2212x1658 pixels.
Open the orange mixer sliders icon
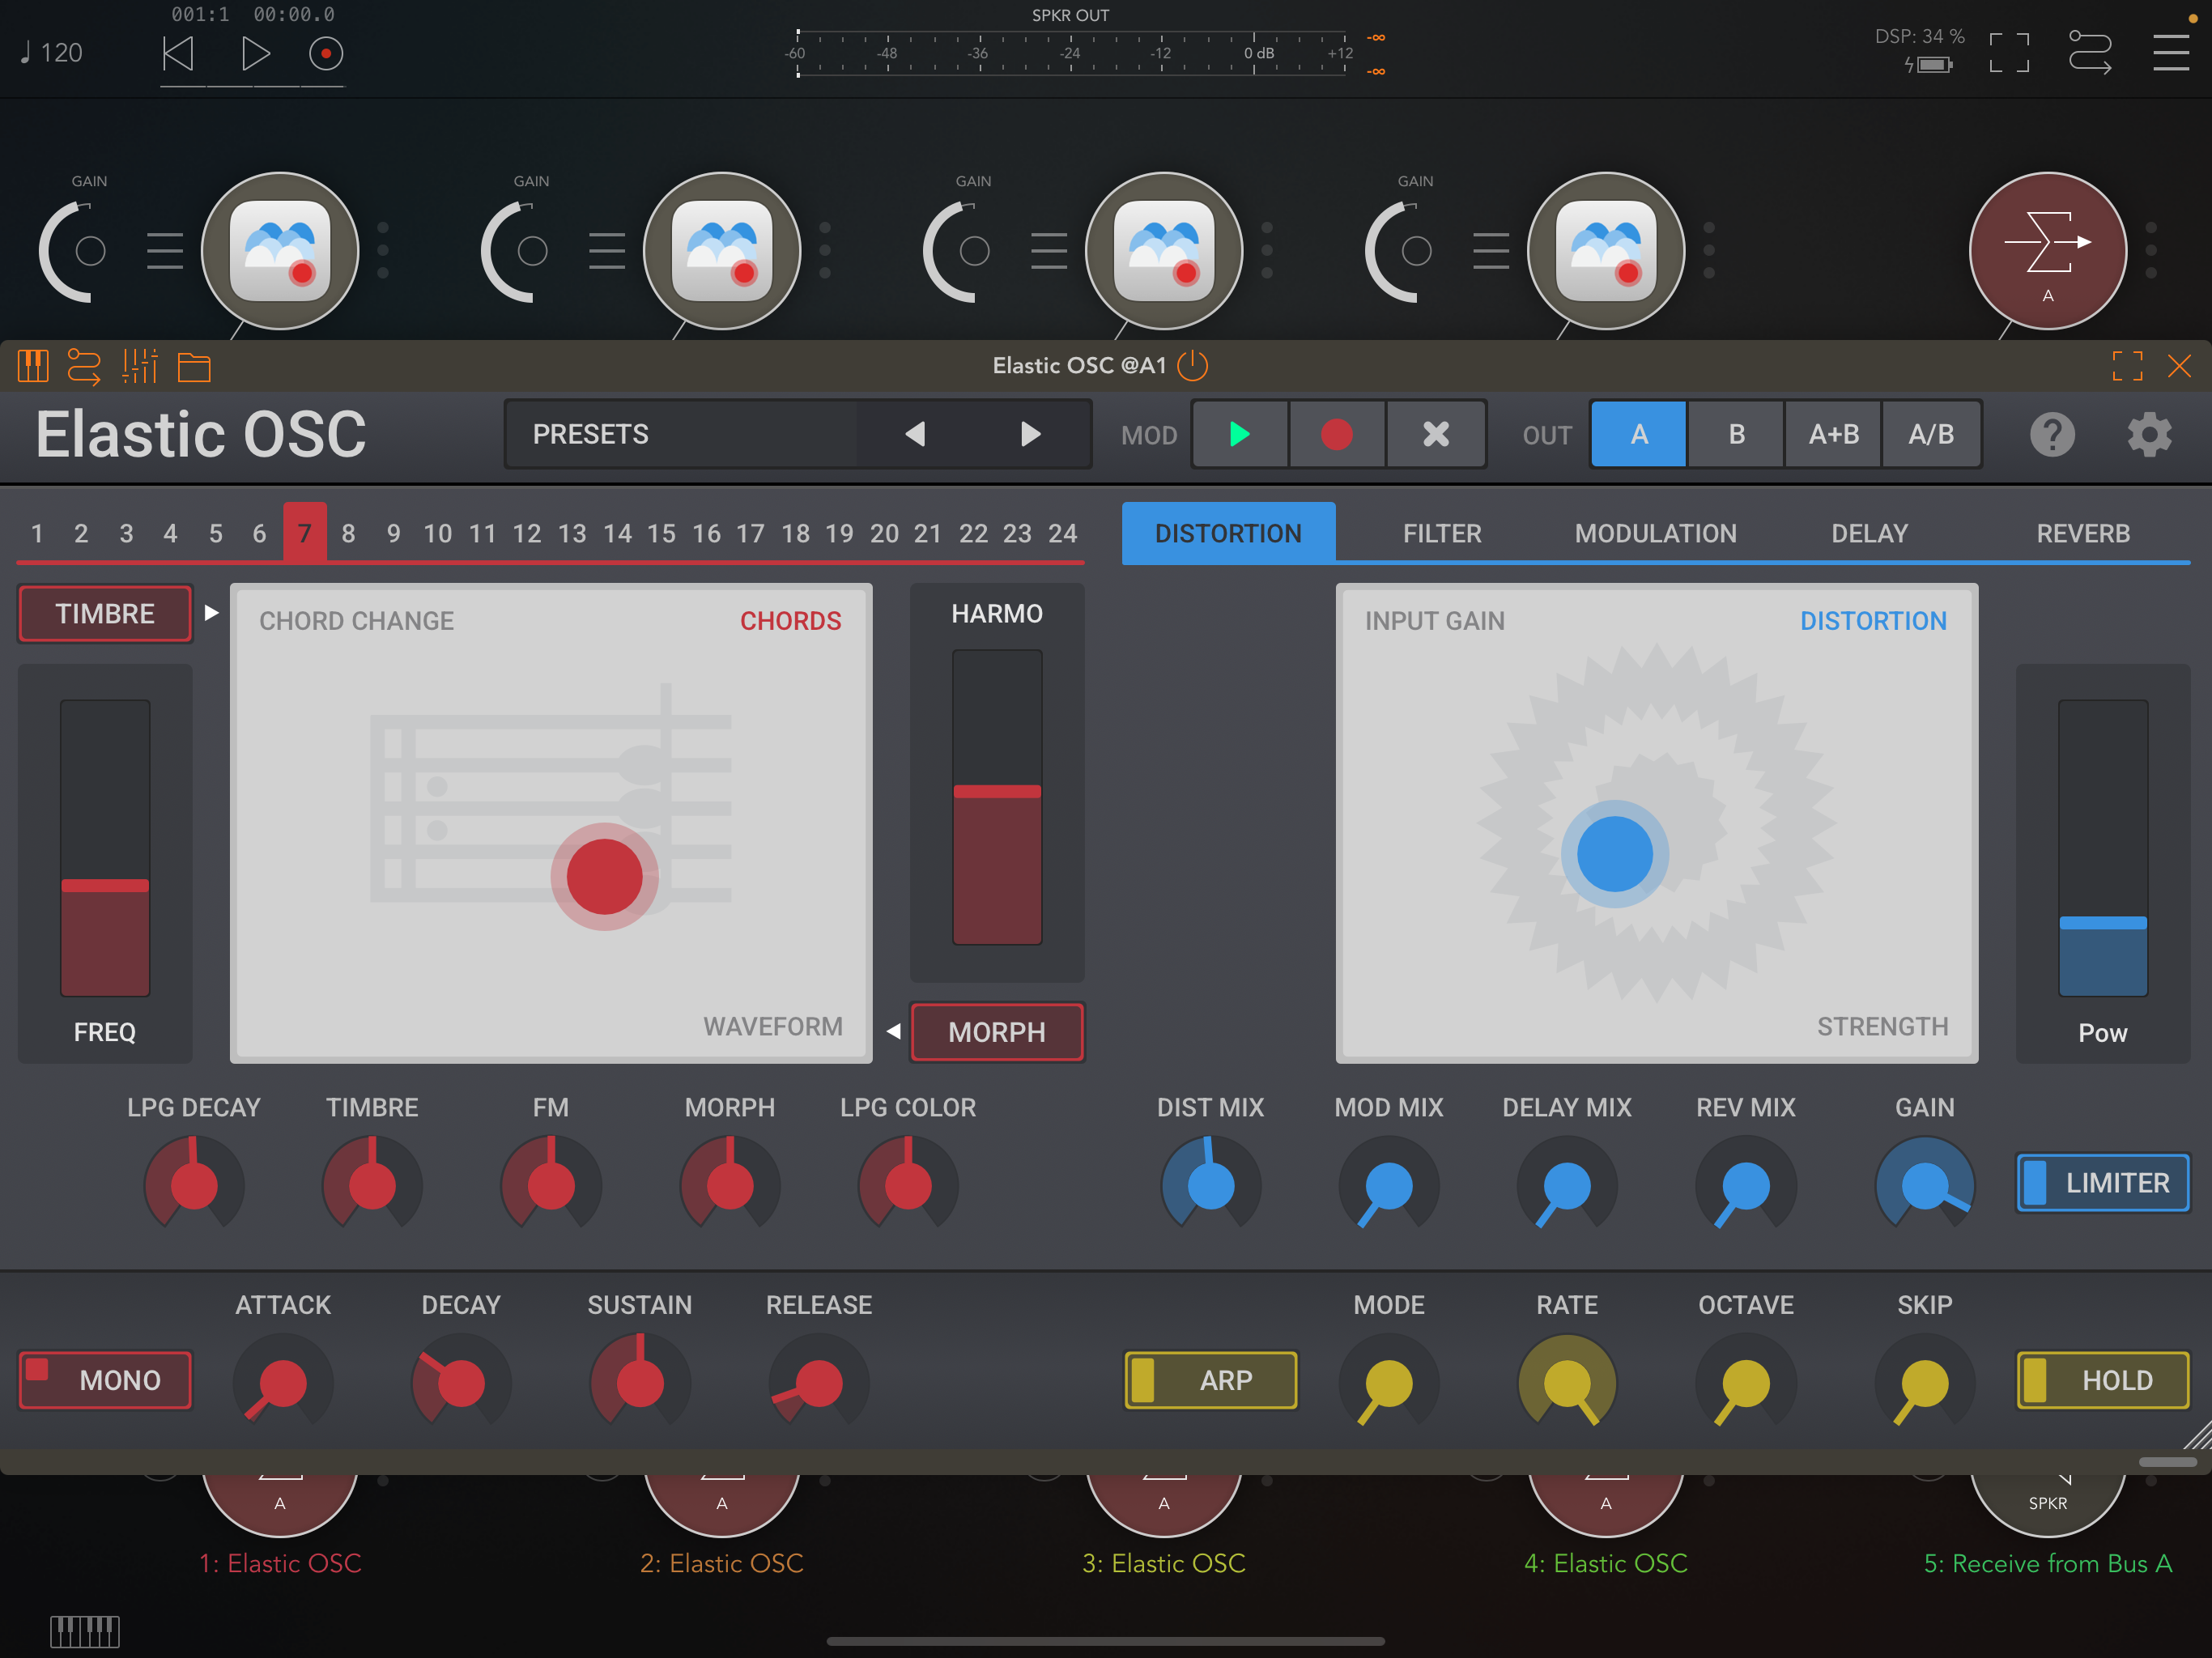pos(140,366)
